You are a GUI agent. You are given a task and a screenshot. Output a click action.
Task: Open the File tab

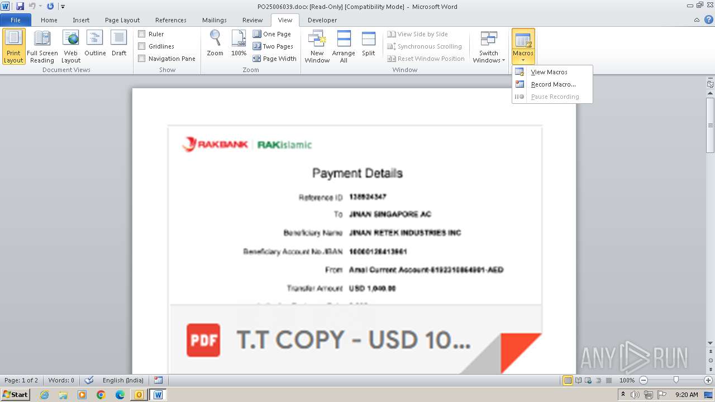pyautogui.click(x=16, y=20)
